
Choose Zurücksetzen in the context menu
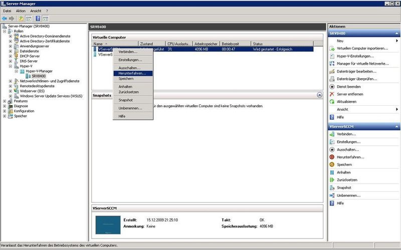tap(133, 92)
